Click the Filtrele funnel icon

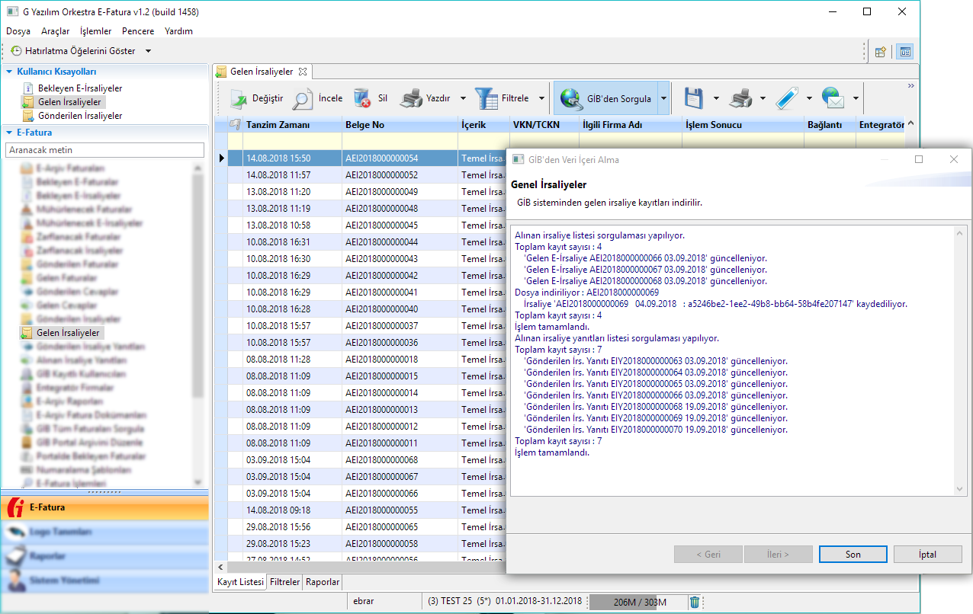point(486,98)
